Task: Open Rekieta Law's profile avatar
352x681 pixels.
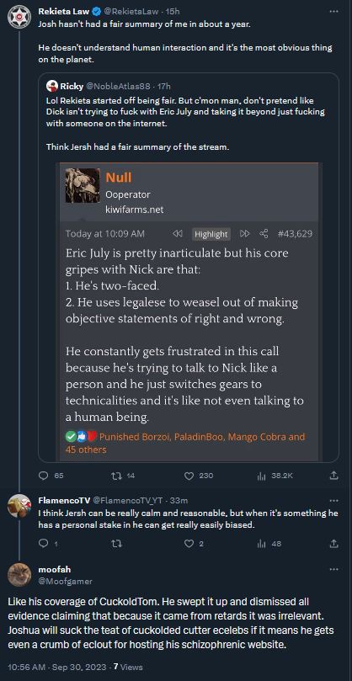Action: pos(19,17)
